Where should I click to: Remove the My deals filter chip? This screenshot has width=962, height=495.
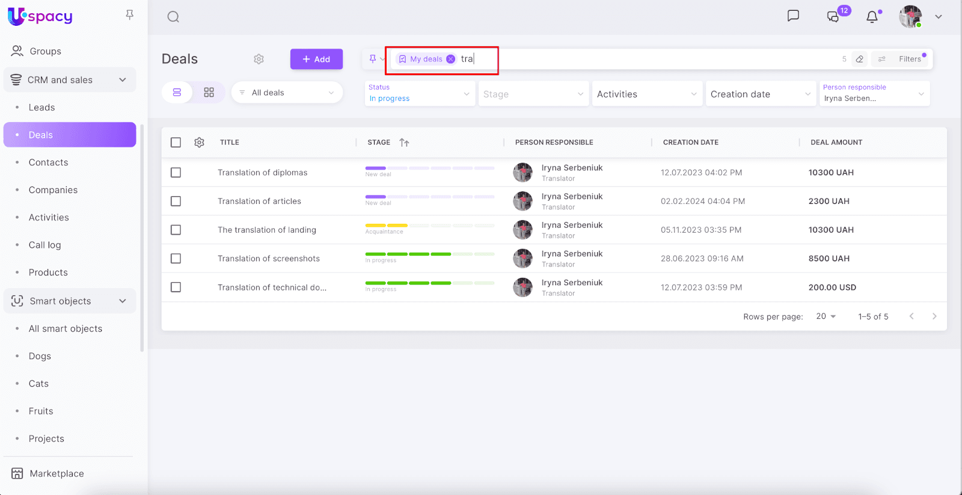(x=451, y=59)
